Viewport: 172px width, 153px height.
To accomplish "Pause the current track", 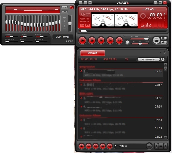I will click(92, 41).
